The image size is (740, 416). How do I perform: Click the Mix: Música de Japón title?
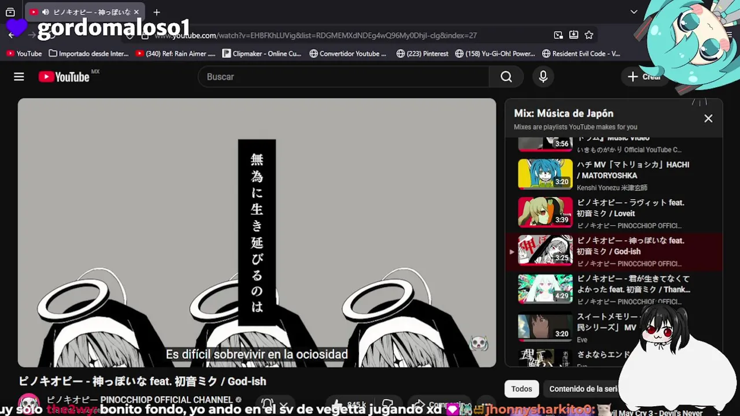564,113
